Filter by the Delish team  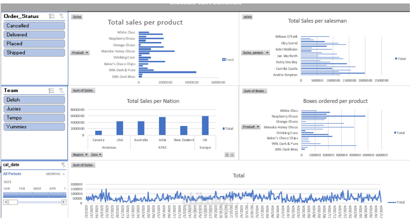(34, 100)
